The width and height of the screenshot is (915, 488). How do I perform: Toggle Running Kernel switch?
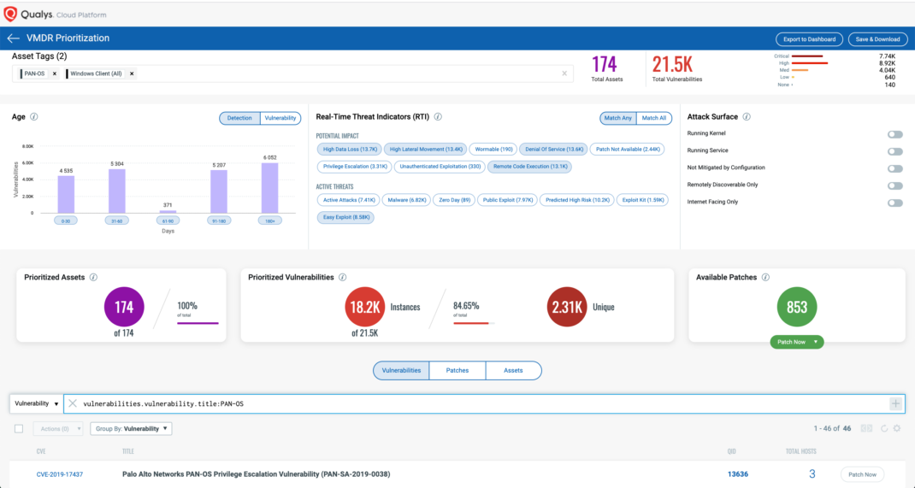[x=894, y=134]
